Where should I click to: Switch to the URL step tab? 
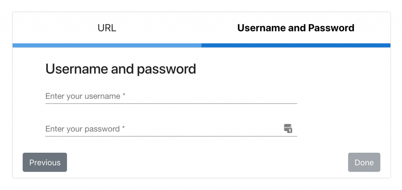pos(107,28)
